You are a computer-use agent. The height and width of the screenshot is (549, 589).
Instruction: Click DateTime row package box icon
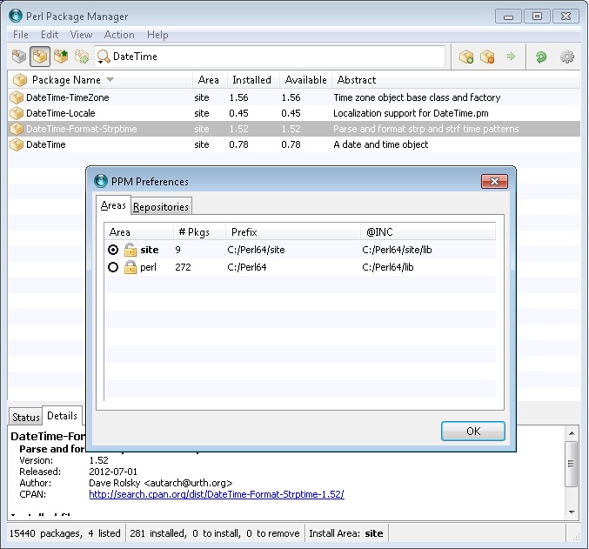[x=17, y=144]
